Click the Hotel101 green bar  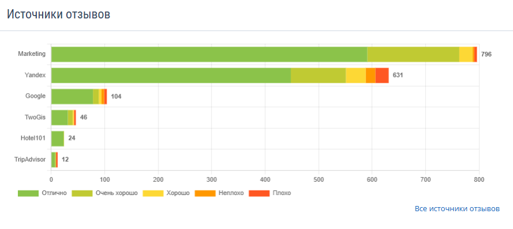tap(58, 139)
